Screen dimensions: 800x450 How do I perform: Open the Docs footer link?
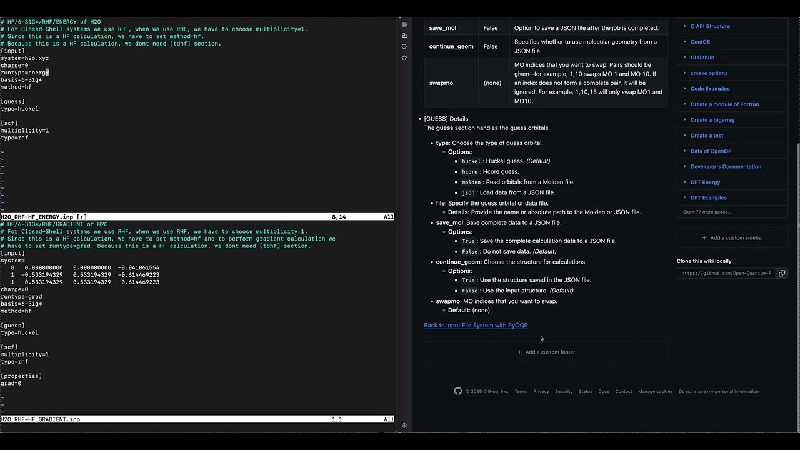click(x=604, y=392)
